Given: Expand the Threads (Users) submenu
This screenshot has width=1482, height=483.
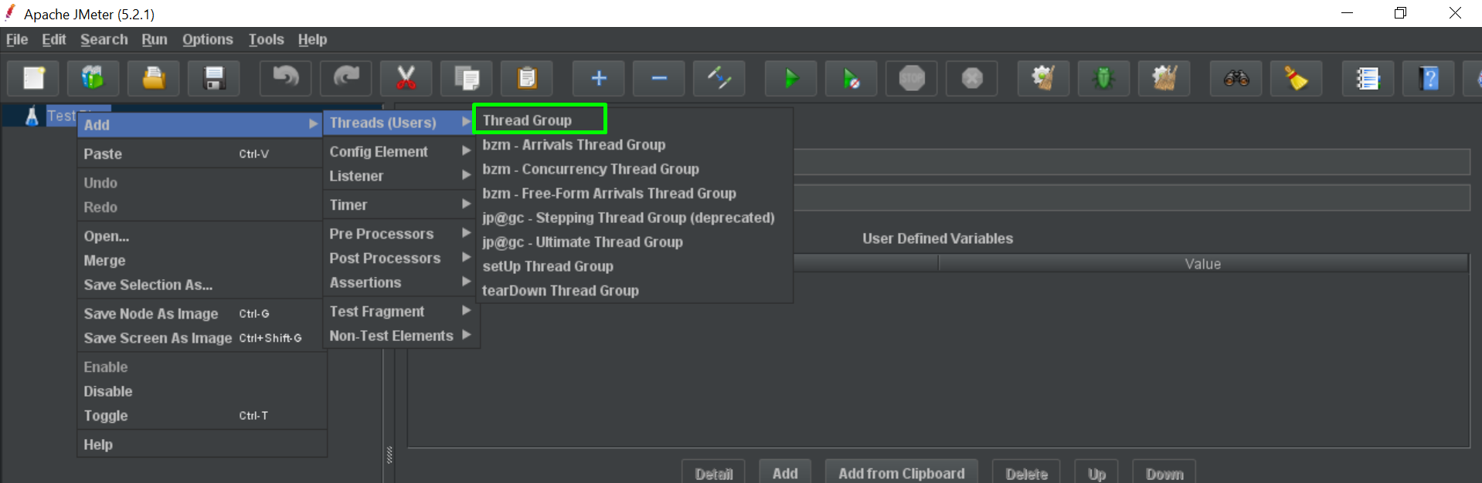Looking at the screenshot, I should (399, 123).
